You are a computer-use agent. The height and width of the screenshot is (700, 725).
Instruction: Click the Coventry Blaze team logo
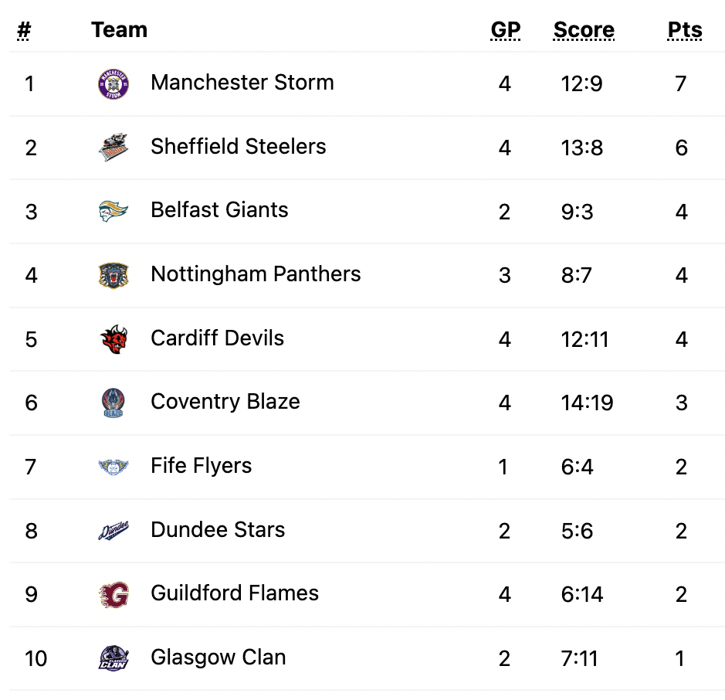(x=113, y=403)
